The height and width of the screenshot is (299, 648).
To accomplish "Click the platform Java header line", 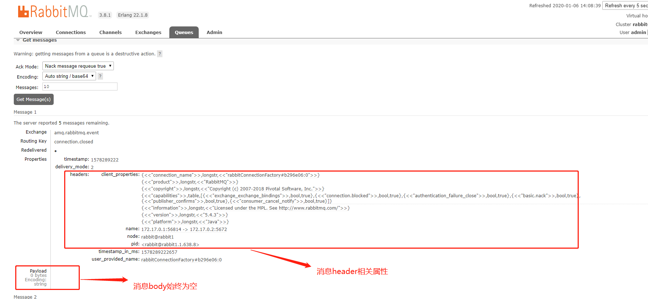I will [x=185, y=222].
